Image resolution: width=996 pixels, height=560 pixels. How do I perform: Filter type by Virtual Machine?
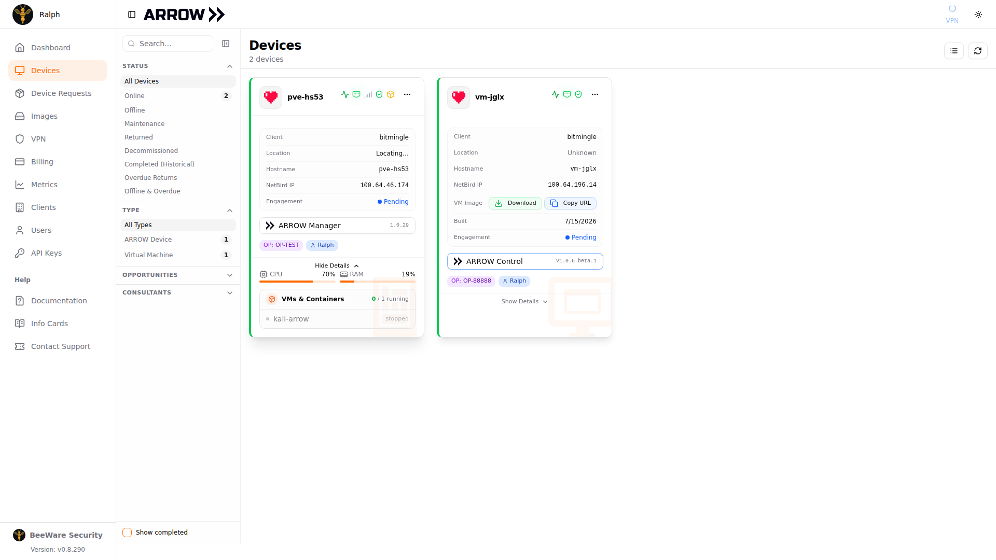178,255
